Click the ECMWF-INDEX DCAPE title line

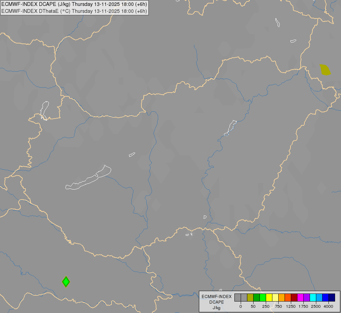click(x=74, y=4)
